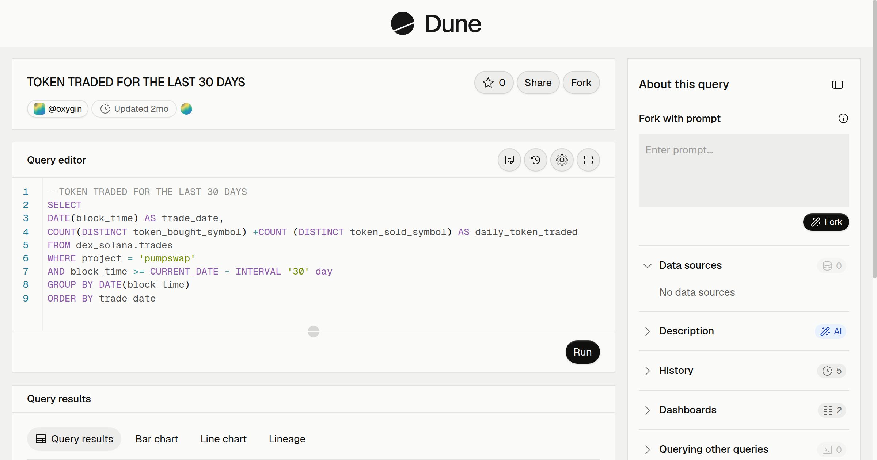877x460 pixels.
Task: Click 'No data sources' text
Action: pyautogui.click(x=697, y=292)
